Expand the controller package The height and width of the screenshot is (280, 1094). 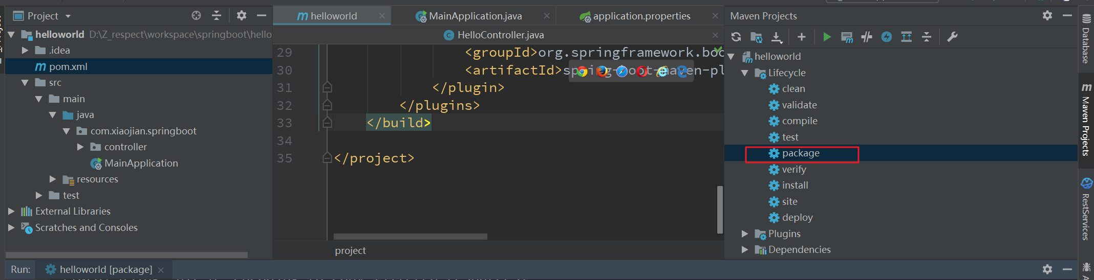(x=80, y=147)
